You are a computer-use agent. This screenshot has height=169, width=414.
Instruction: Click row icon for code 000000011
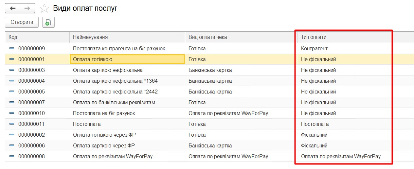click(12, 124)
